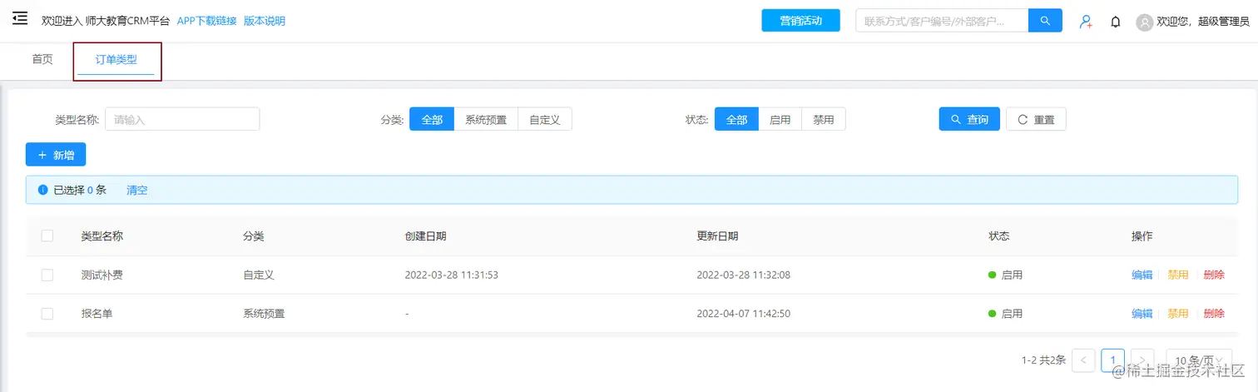1258x392 pixels.
Task: Check the 测试补费 row checkbox
Action: [47, 275]
